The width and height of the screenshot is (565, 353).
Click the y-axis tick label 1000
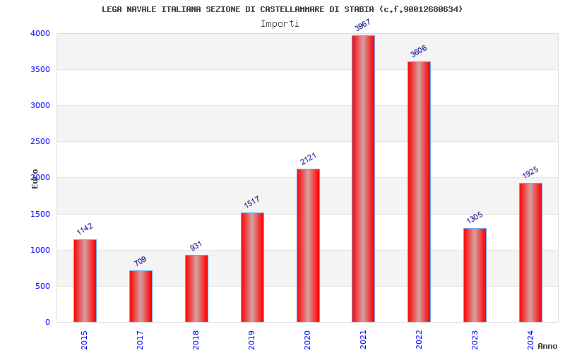[x=40, y=251]
